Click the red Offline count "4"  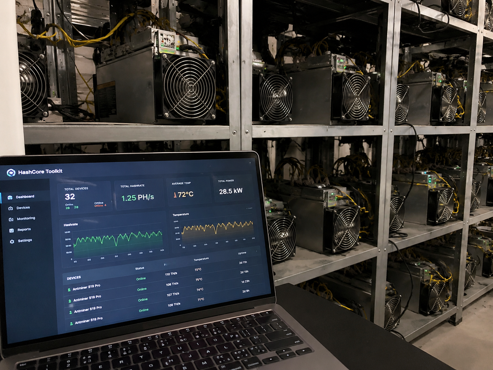(x=105, y=205)
